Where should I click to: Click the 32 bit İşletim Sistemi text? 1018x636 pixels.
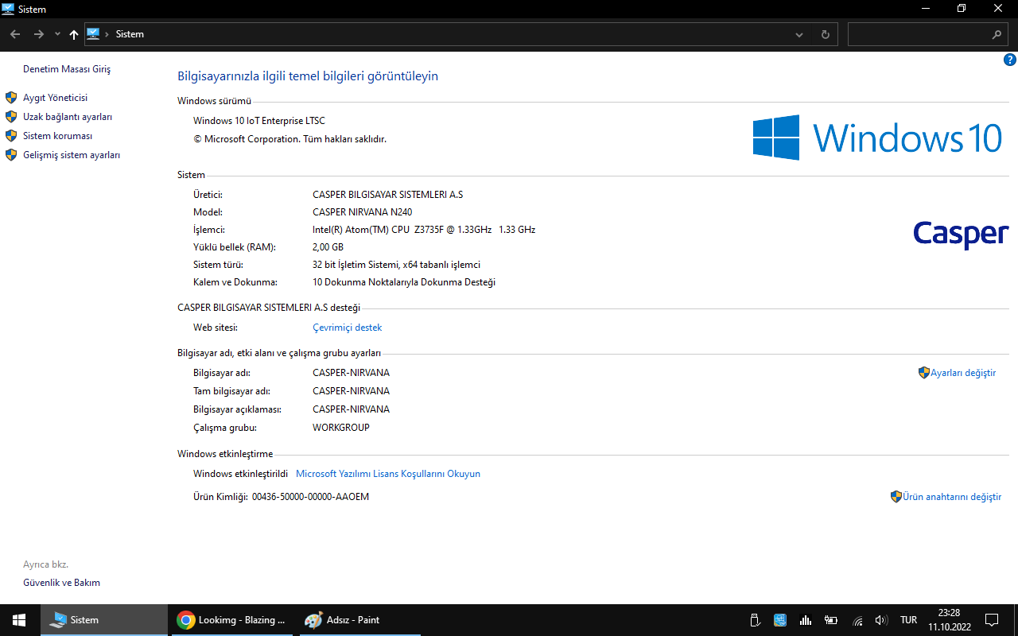pyautogui.click(x=396, y=265)
